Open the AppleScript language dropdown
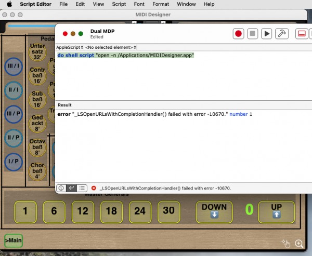The height and width of the screenshot is (256, 312). [70, 47]
